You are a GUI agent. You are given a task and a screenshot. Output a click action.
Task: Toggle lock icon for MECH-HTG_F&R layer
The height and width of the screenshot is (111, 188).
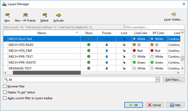124,50
